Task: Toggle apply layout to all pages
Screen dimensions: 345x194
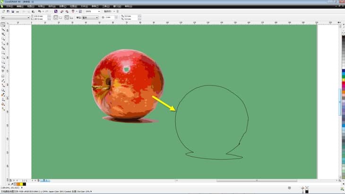Action: [67, 17]
